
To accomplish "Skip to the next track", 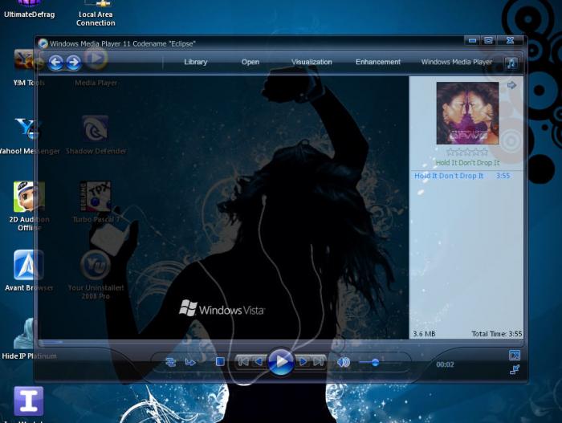I will pyautogui.click(x=318, y=362).
